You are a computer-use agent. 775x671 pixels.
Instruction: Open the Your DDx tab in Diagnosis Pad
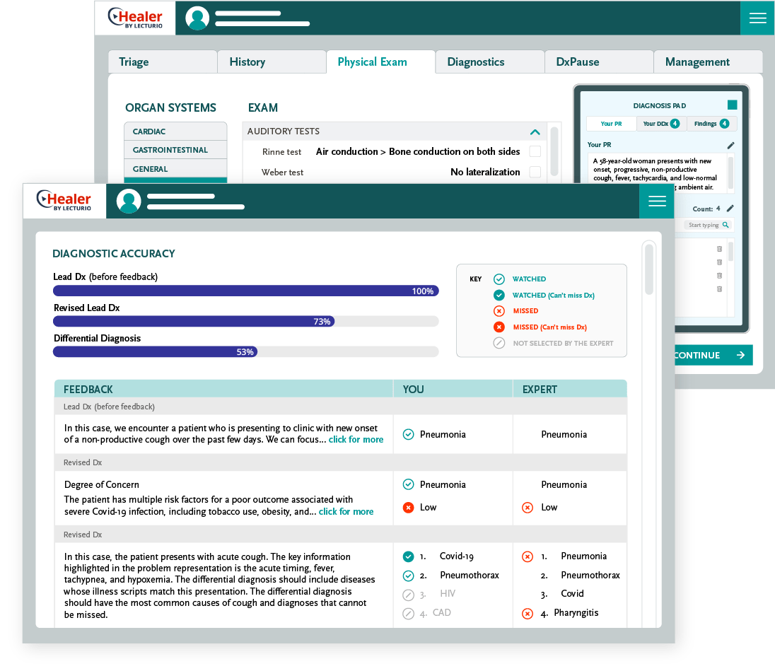(660, 124)
